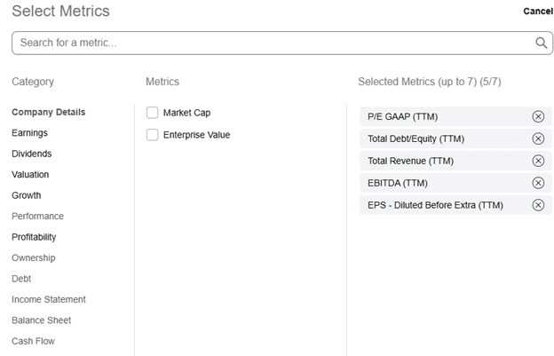Remove EBITDA (TTM) from selection

[538, 183]
